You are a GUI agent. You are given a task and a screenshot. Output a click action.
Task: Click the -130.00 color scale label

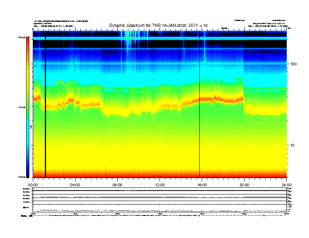coord(21,37)
